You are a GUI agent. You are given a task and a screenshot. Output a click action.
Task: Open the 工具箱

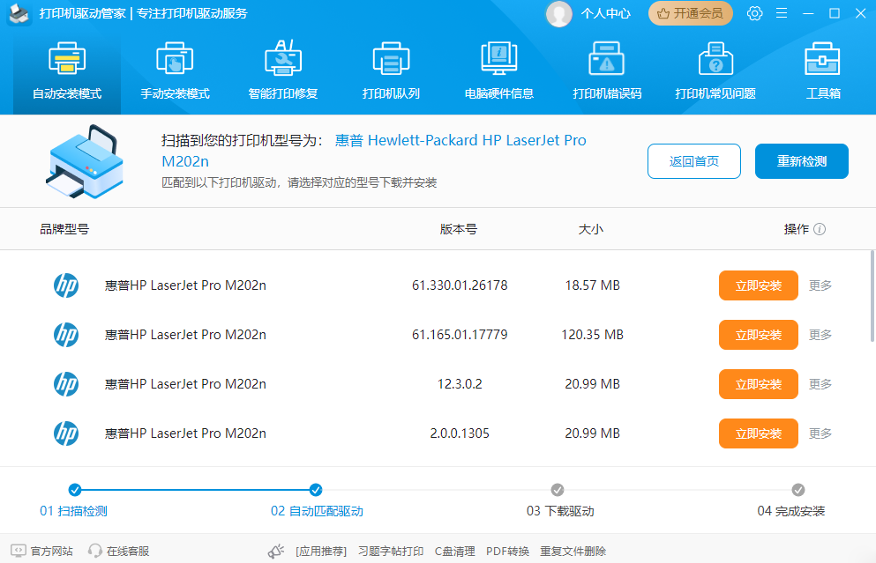click(x=823, y=70)
